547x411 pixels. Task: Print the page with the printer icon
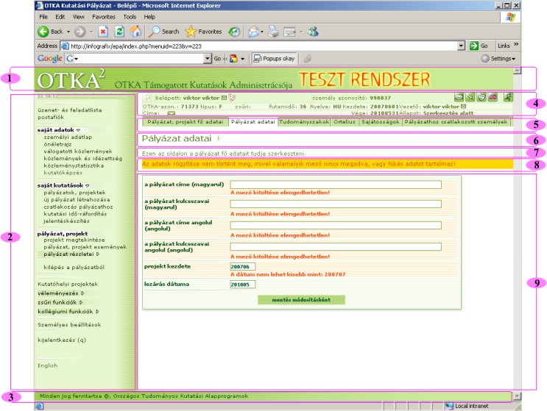[274, 32]
